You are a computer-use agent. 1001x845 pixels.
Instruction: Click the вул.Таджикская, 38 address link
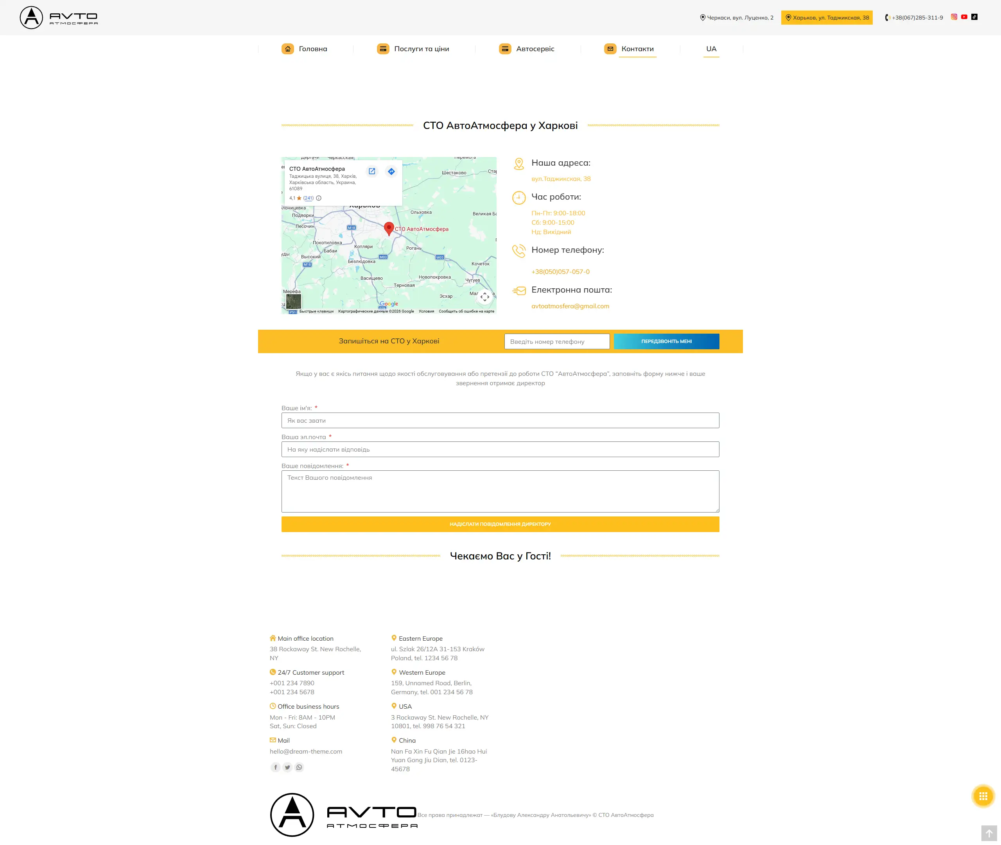click(561, 179)
